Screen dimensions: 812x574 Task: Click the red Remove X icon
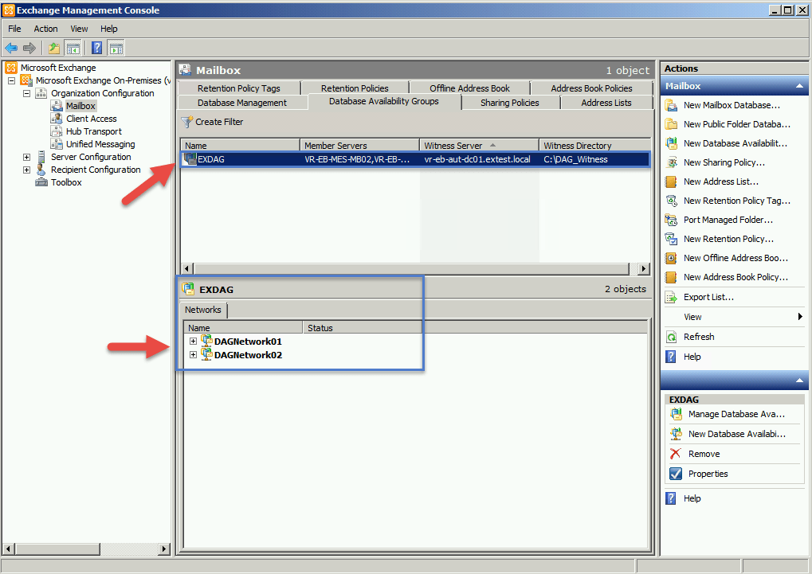[x=676, y=454]
